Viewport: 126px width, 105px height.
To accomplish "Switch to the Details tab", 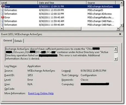I will tap(18, 41).
